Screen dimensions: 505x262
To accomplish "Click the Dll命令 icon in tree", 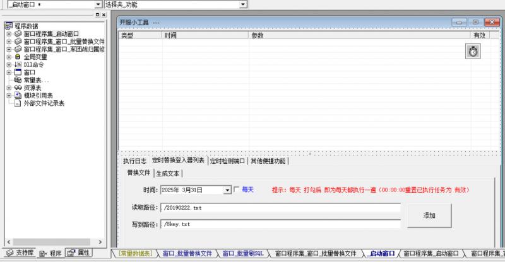I will 18,64.
